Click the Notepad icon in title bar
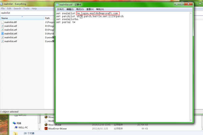 [58, 5]
